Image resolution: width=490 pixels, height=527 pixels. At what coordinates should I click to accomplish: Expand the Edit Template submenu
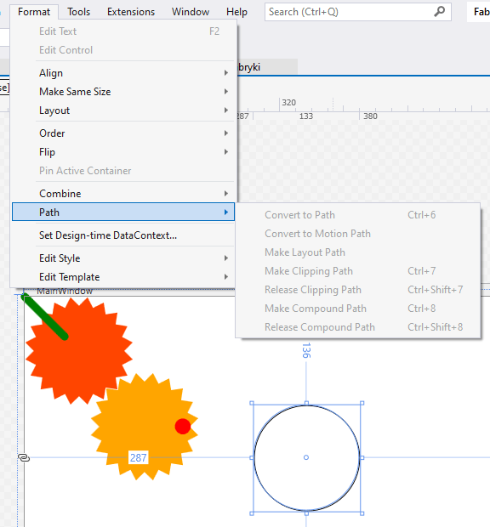click(x=123, y=277)
